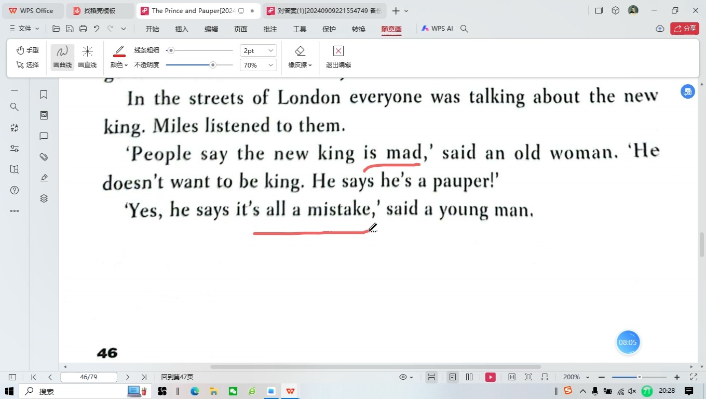This screenshot has height=399, width=706.
Task: Open Microsoft Edge from the taskbar
Action: pyautogui.click(x=195, y=391)
